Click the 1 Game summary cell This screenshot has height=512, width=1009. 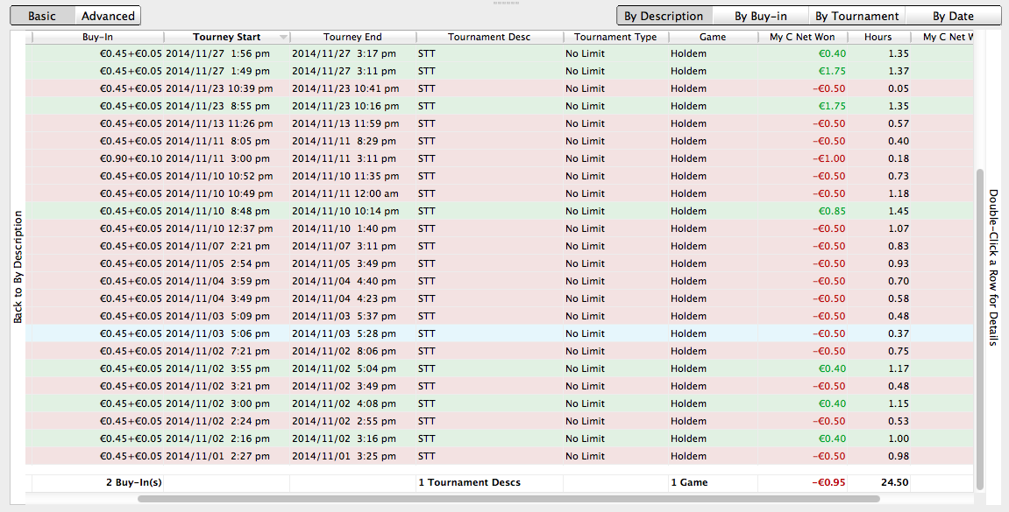[x=713, y=482]
